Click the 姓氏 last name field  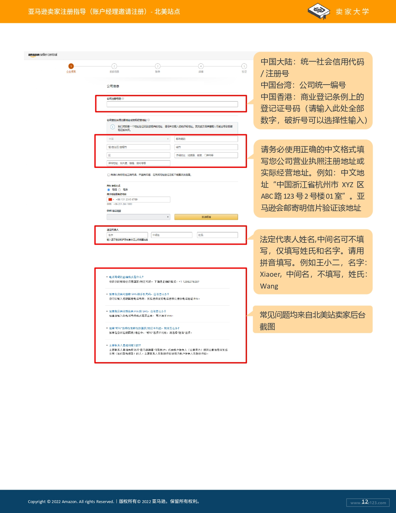tap(217, 235)
